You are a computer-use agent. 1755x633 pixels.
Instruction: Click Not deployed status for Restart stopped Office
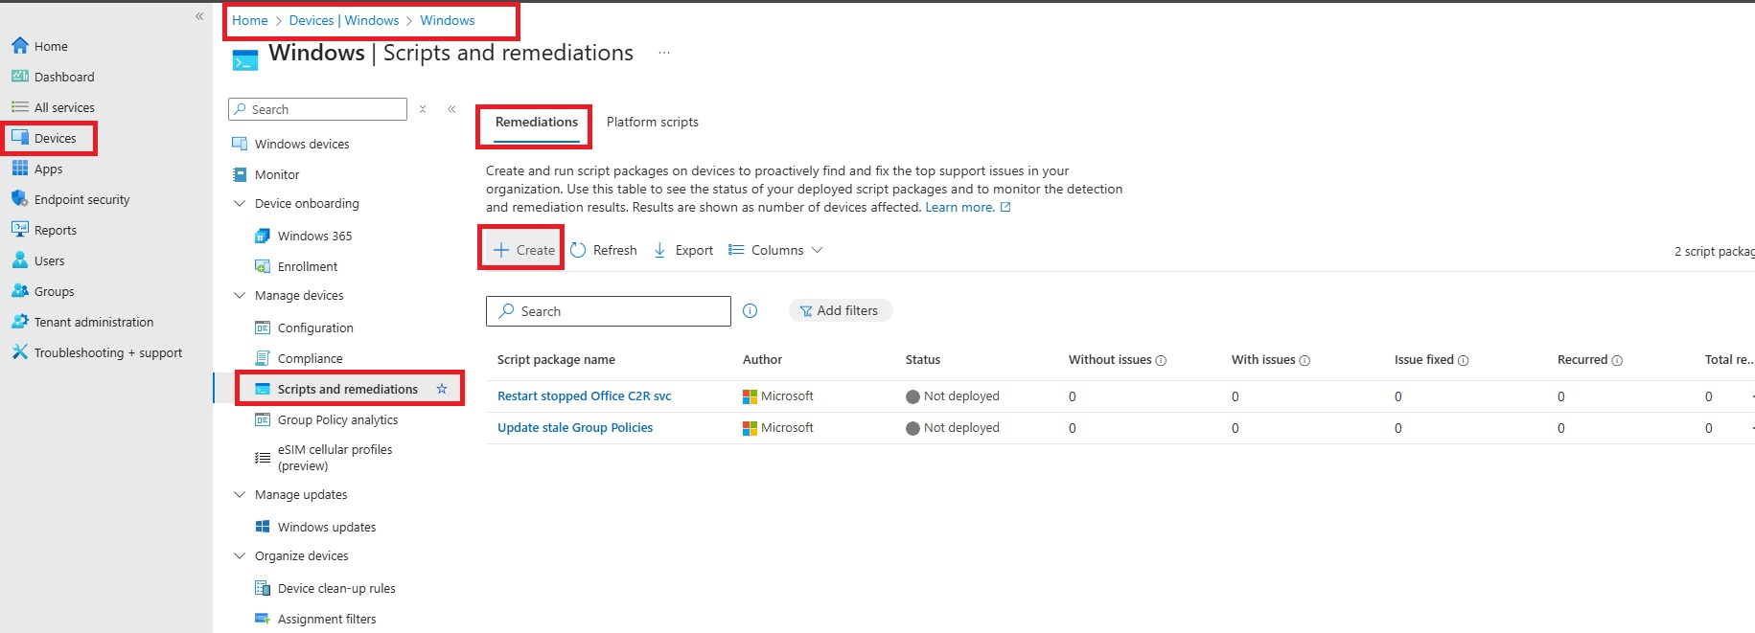(953, 396)
